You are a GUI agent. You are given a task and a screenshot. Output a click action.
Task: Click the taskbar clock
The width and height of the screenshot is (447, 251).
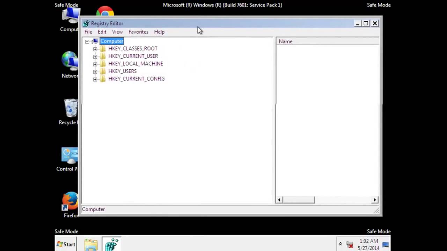point(368,244)
